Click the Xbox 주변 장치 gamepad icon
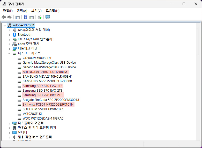Image resolution: width=202 pixels, height=148 pixels. point(14,44)
